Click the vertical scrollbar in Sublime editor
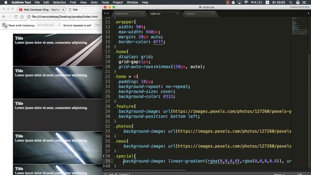This screenshot has width=311, height=175. pos(309,111)
